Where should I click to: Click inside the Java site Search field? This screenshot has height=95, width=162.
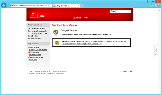point(119,11)
